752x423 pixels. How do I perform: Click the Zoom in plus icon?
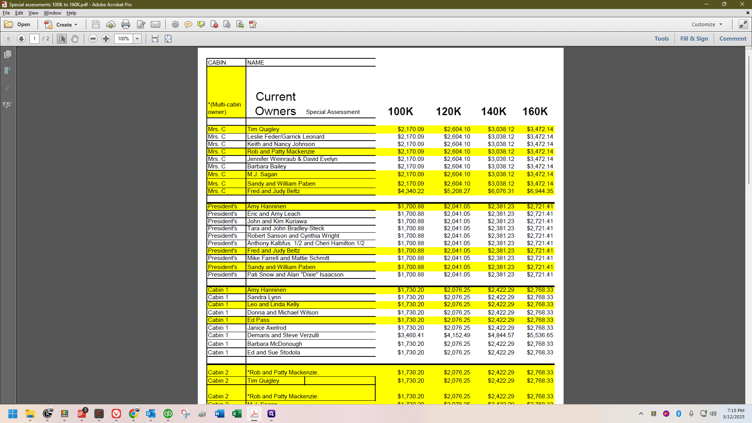106,39
